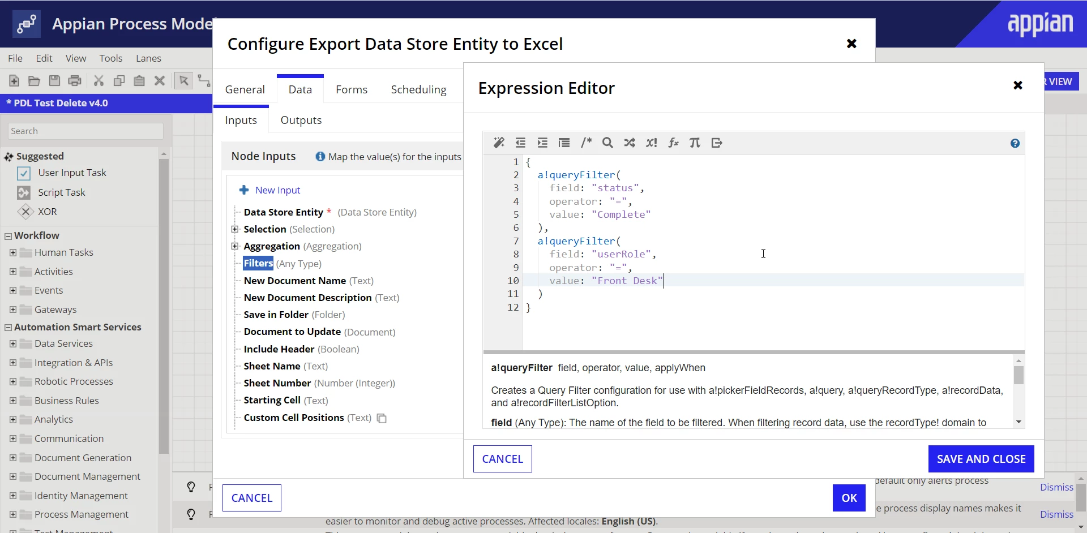The image size is (1087, 533).
Task: Expand the Robotic Processes folder
Action: tap(13, 381)
